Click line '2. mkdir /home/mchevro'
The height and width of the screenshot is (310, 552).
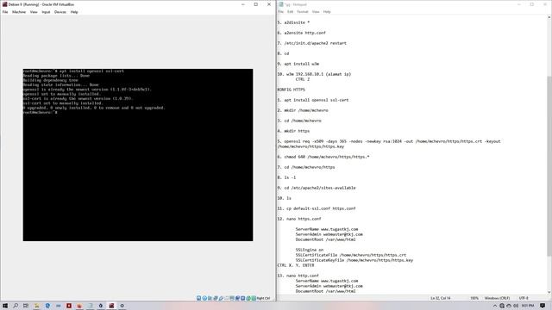[303, 110]
